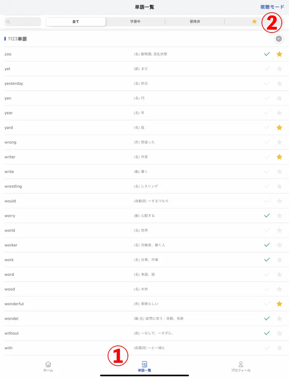Uncheck the learned checkmark for zoo

267,54
